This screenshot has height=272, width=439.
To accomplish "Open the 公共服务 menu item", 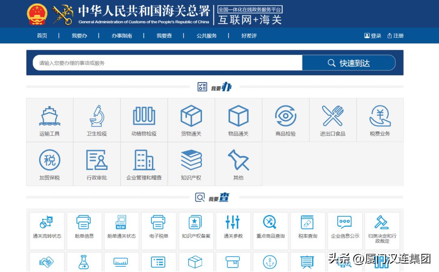I will pyautogui.click(x=206, y=36).
